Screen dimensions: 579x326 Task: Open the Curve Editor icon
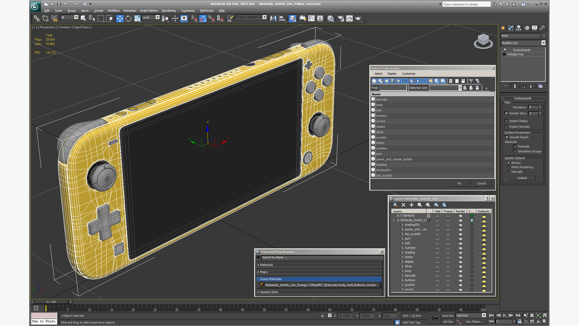[312, 18]
